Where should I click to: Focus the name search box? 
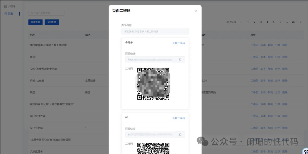click(46, 13)
